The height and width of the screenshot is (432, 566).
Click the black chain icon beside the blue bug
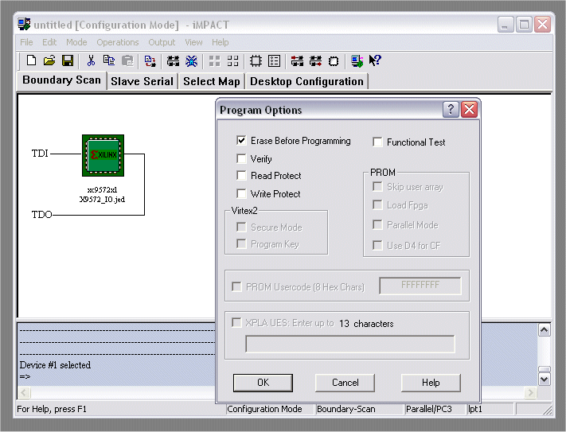[173, 61]
